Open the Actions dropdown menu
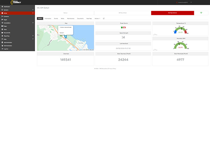The height and width of the screenshot is (157, 210). (97, 18)
